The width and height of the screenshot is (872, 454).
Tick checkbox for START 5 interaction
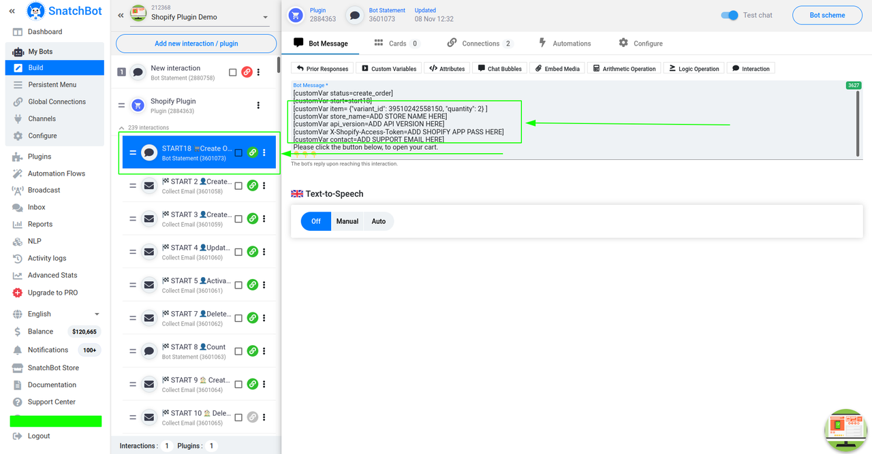click(238, 285)
